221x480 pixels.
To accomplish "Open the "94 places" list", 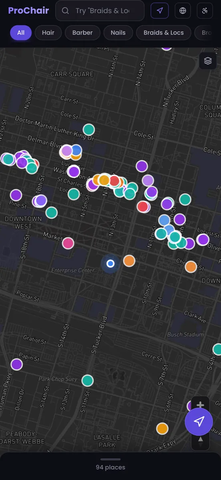I will tap(110, 467).
